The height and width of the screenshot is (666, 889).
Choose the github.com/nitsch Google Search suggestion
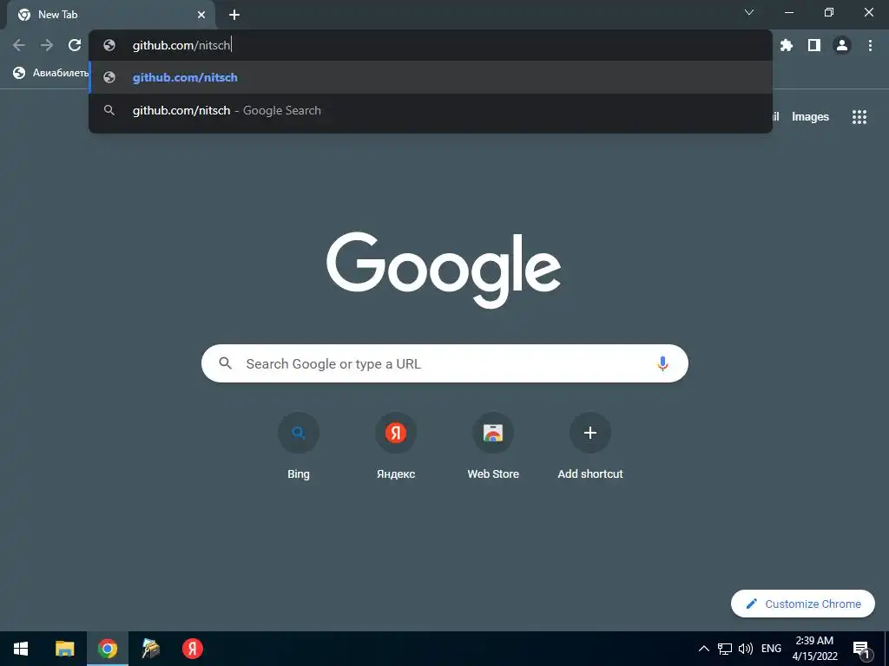pyautogui.click(x=431, y=110)
